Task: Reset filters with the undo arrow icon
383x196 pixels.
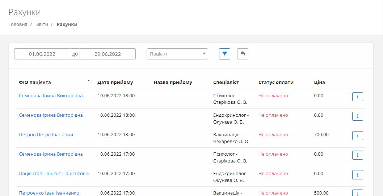Action: (243, 54)
